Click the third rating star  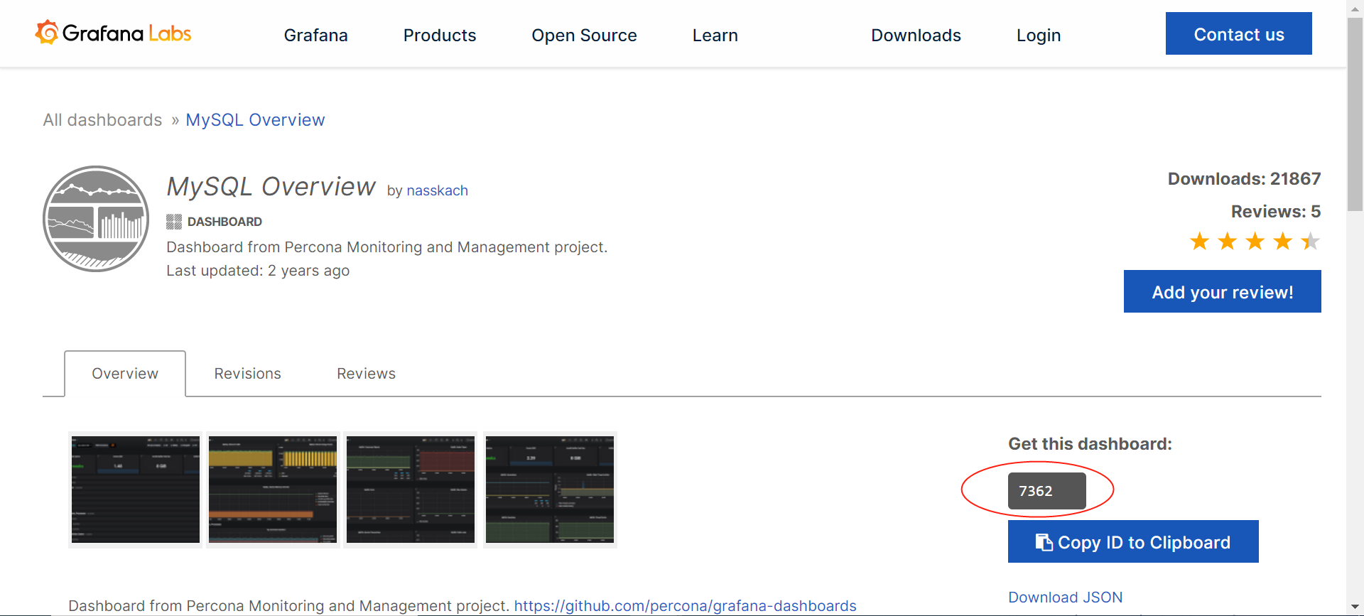pos(1255,242)
